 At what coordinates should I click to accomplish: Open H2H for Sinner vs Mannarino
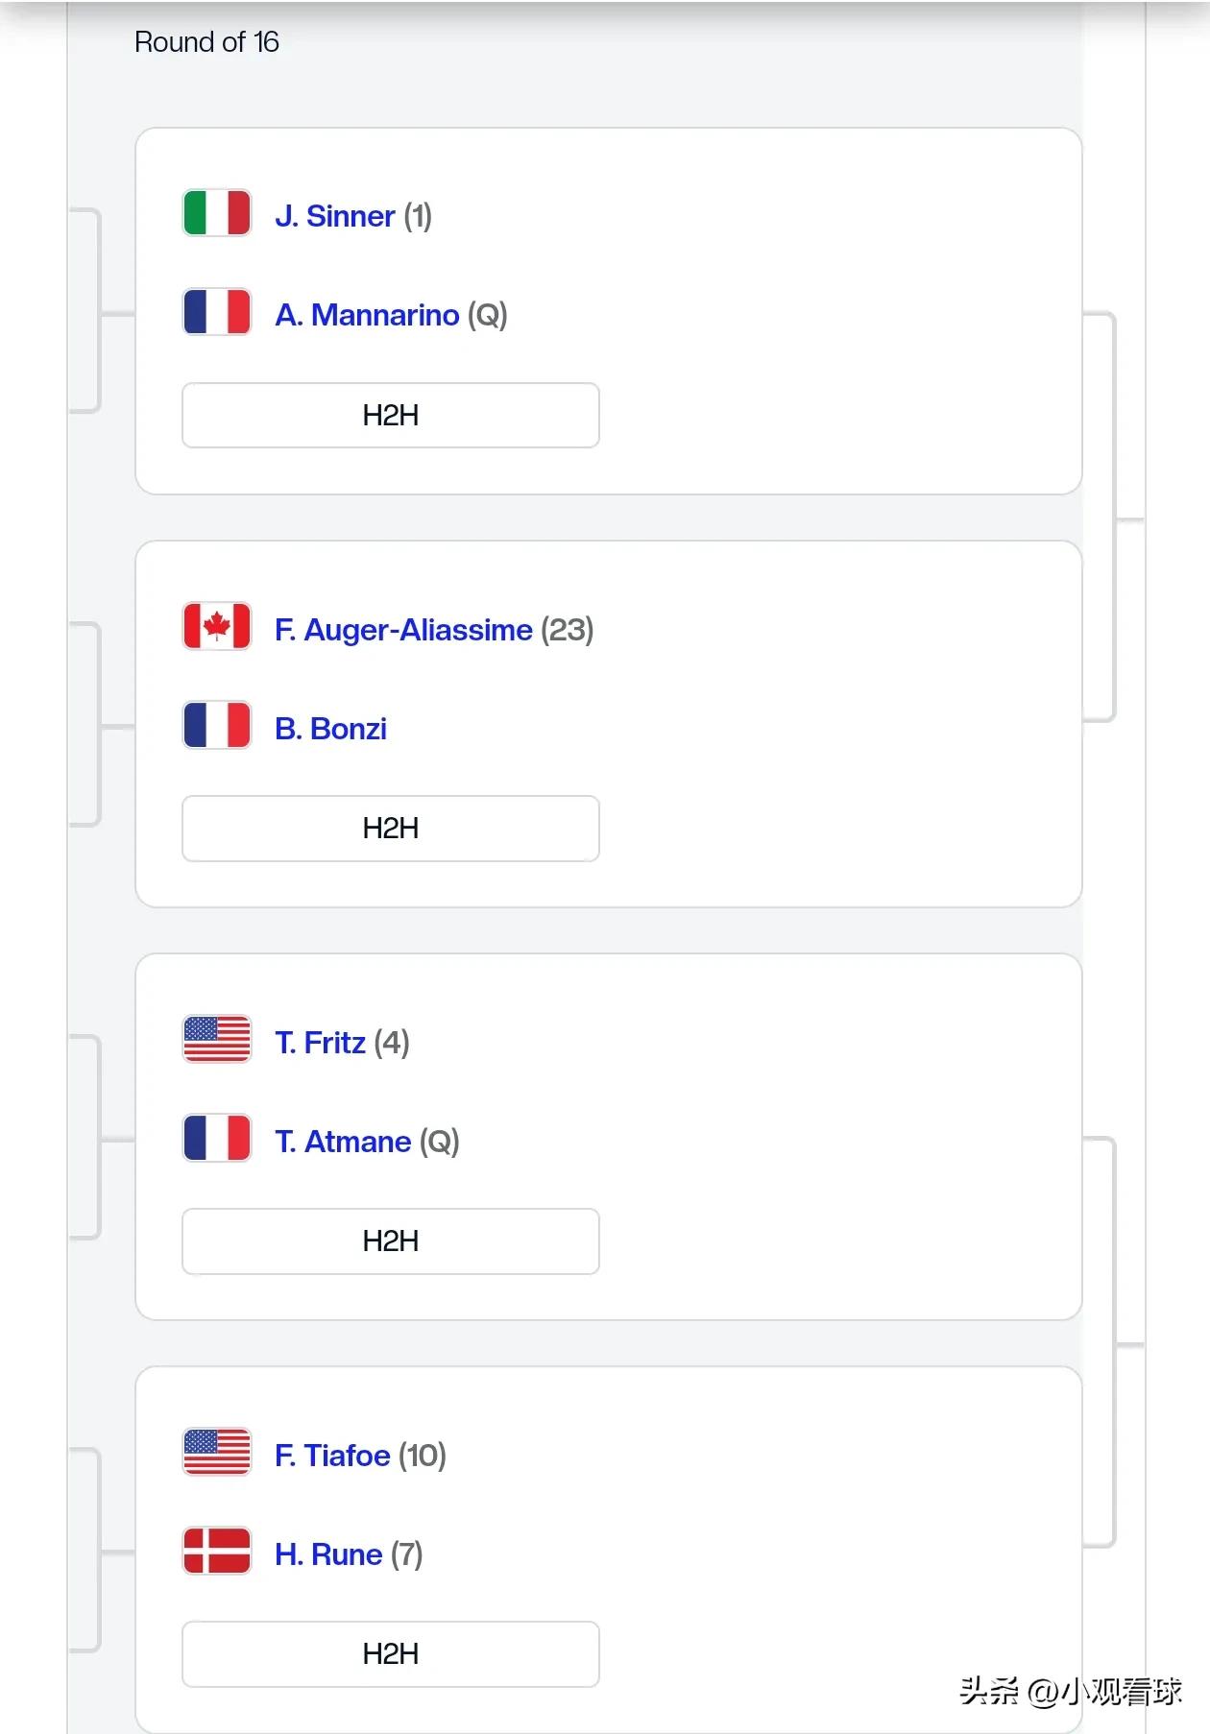click(391, 416)
